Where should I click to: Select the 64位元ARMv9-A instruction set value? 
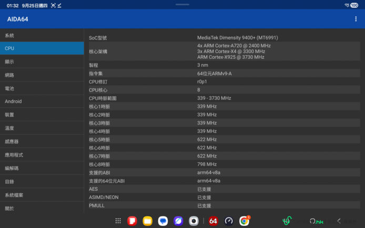click(215, 74)
